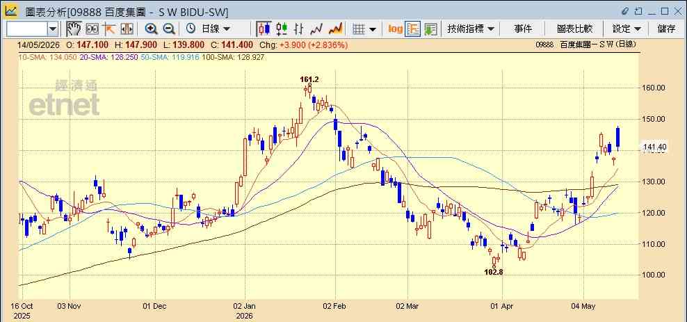Switch to line chart type
The width and height of the screenshot is (687, 322).
point(316,29)
